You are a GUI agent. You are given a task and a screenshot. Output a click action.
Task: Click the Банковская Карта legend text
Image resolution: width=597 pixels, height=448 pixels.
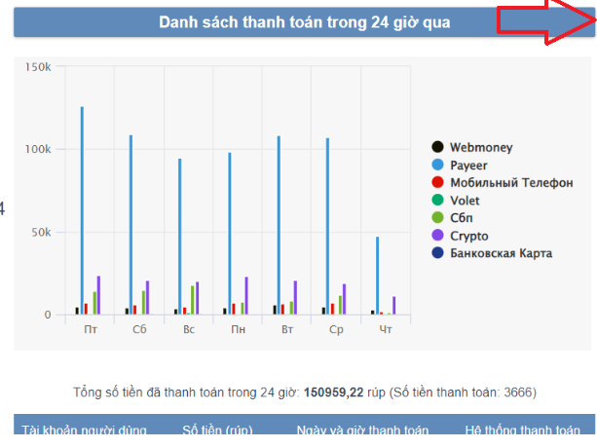[x=501, y=253]
